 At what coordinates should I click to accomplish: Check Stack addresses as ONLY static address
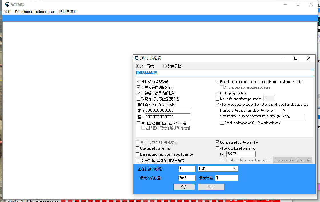tap(222, 123)
